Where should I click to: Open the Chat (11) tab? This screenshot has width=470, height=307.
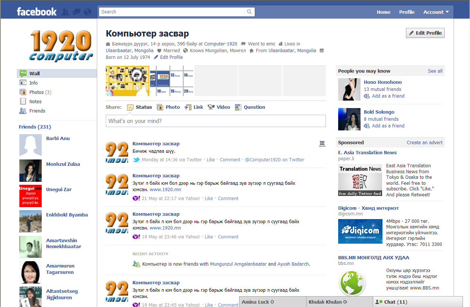418,302
